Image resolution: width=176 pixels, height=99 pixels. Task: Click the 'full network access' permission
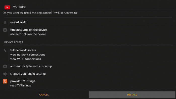pos(23,50)
